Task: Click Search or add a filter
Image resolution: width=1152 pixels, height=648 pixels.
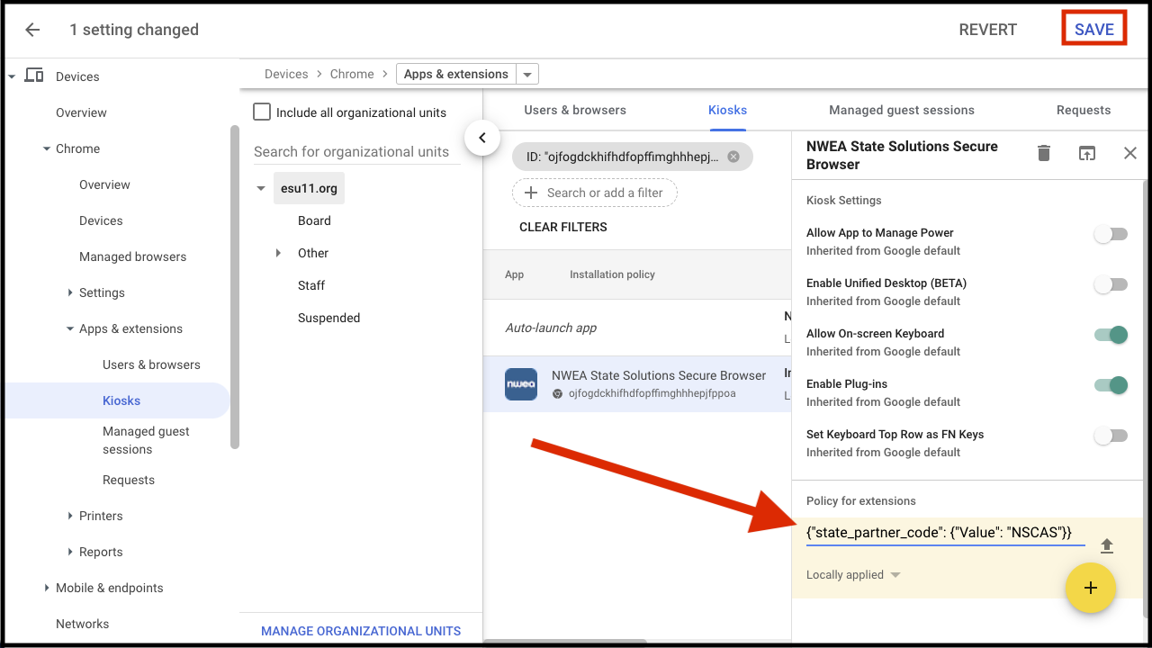Action: click(x=595, y=193)
